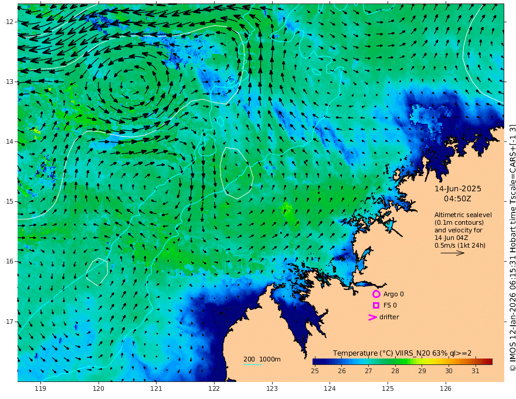Click the magenta drifter arrowhead legend icon
The height and width of the screenshot is (399, 516).
[x=372, y=317]
